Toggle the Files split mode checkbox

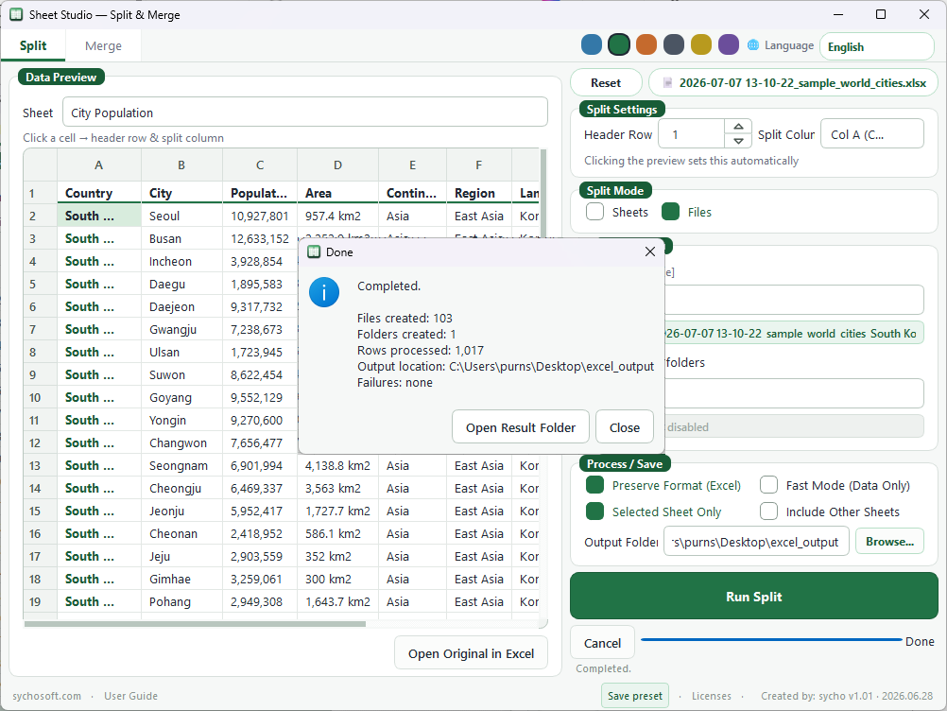670,212
